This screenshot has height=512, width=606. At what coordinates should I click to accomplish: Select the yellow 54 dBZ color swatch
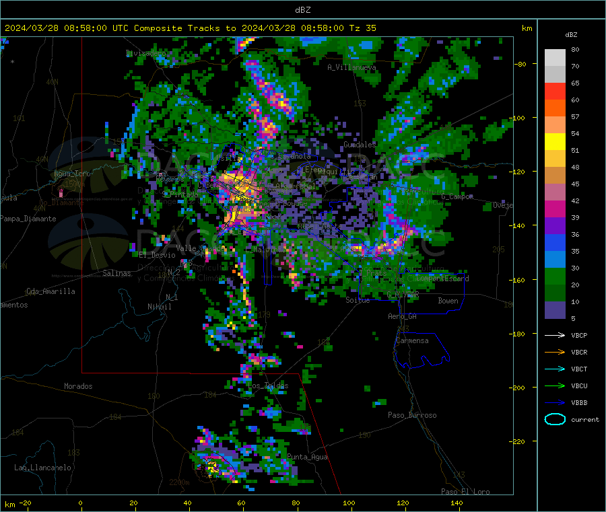point(555,142)
